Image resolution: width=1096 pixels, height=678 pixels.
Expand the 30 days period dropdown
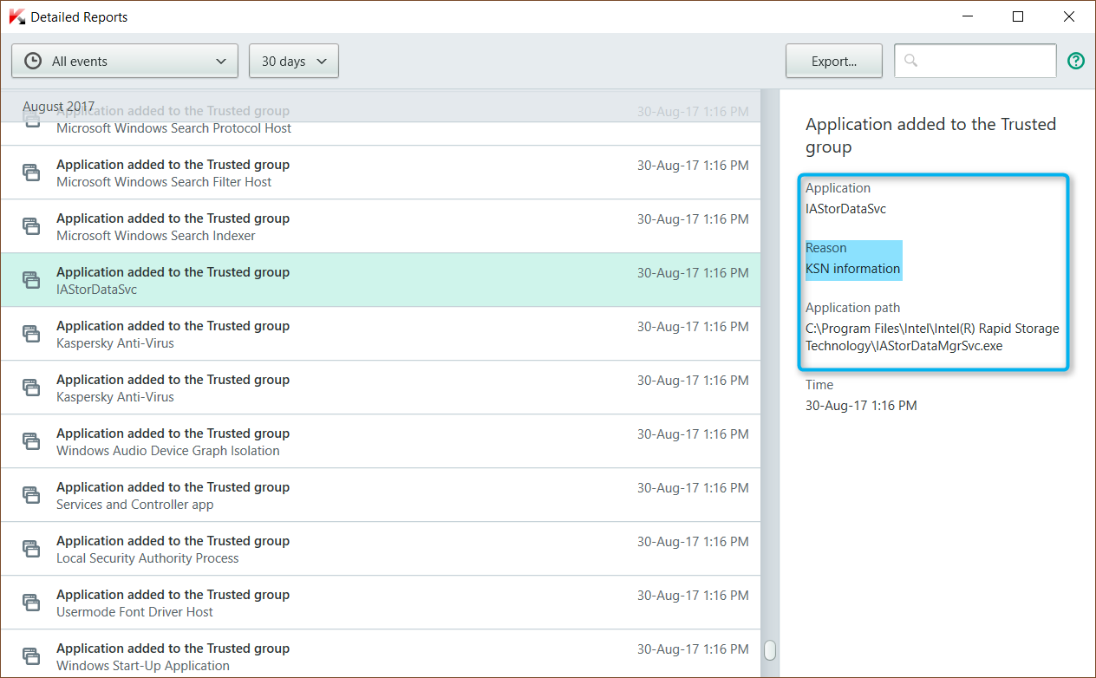[294, 61]
